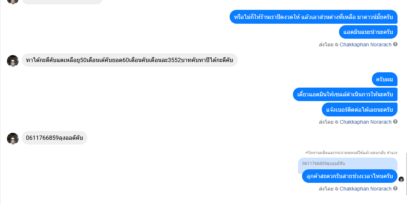This screenshot has height=204, width=407.
Task: Open Chakkaphan Norarach link under "แจ้งเบอร์ติดต่อได้เลยนะครับ"
Action: click(365, 122)
